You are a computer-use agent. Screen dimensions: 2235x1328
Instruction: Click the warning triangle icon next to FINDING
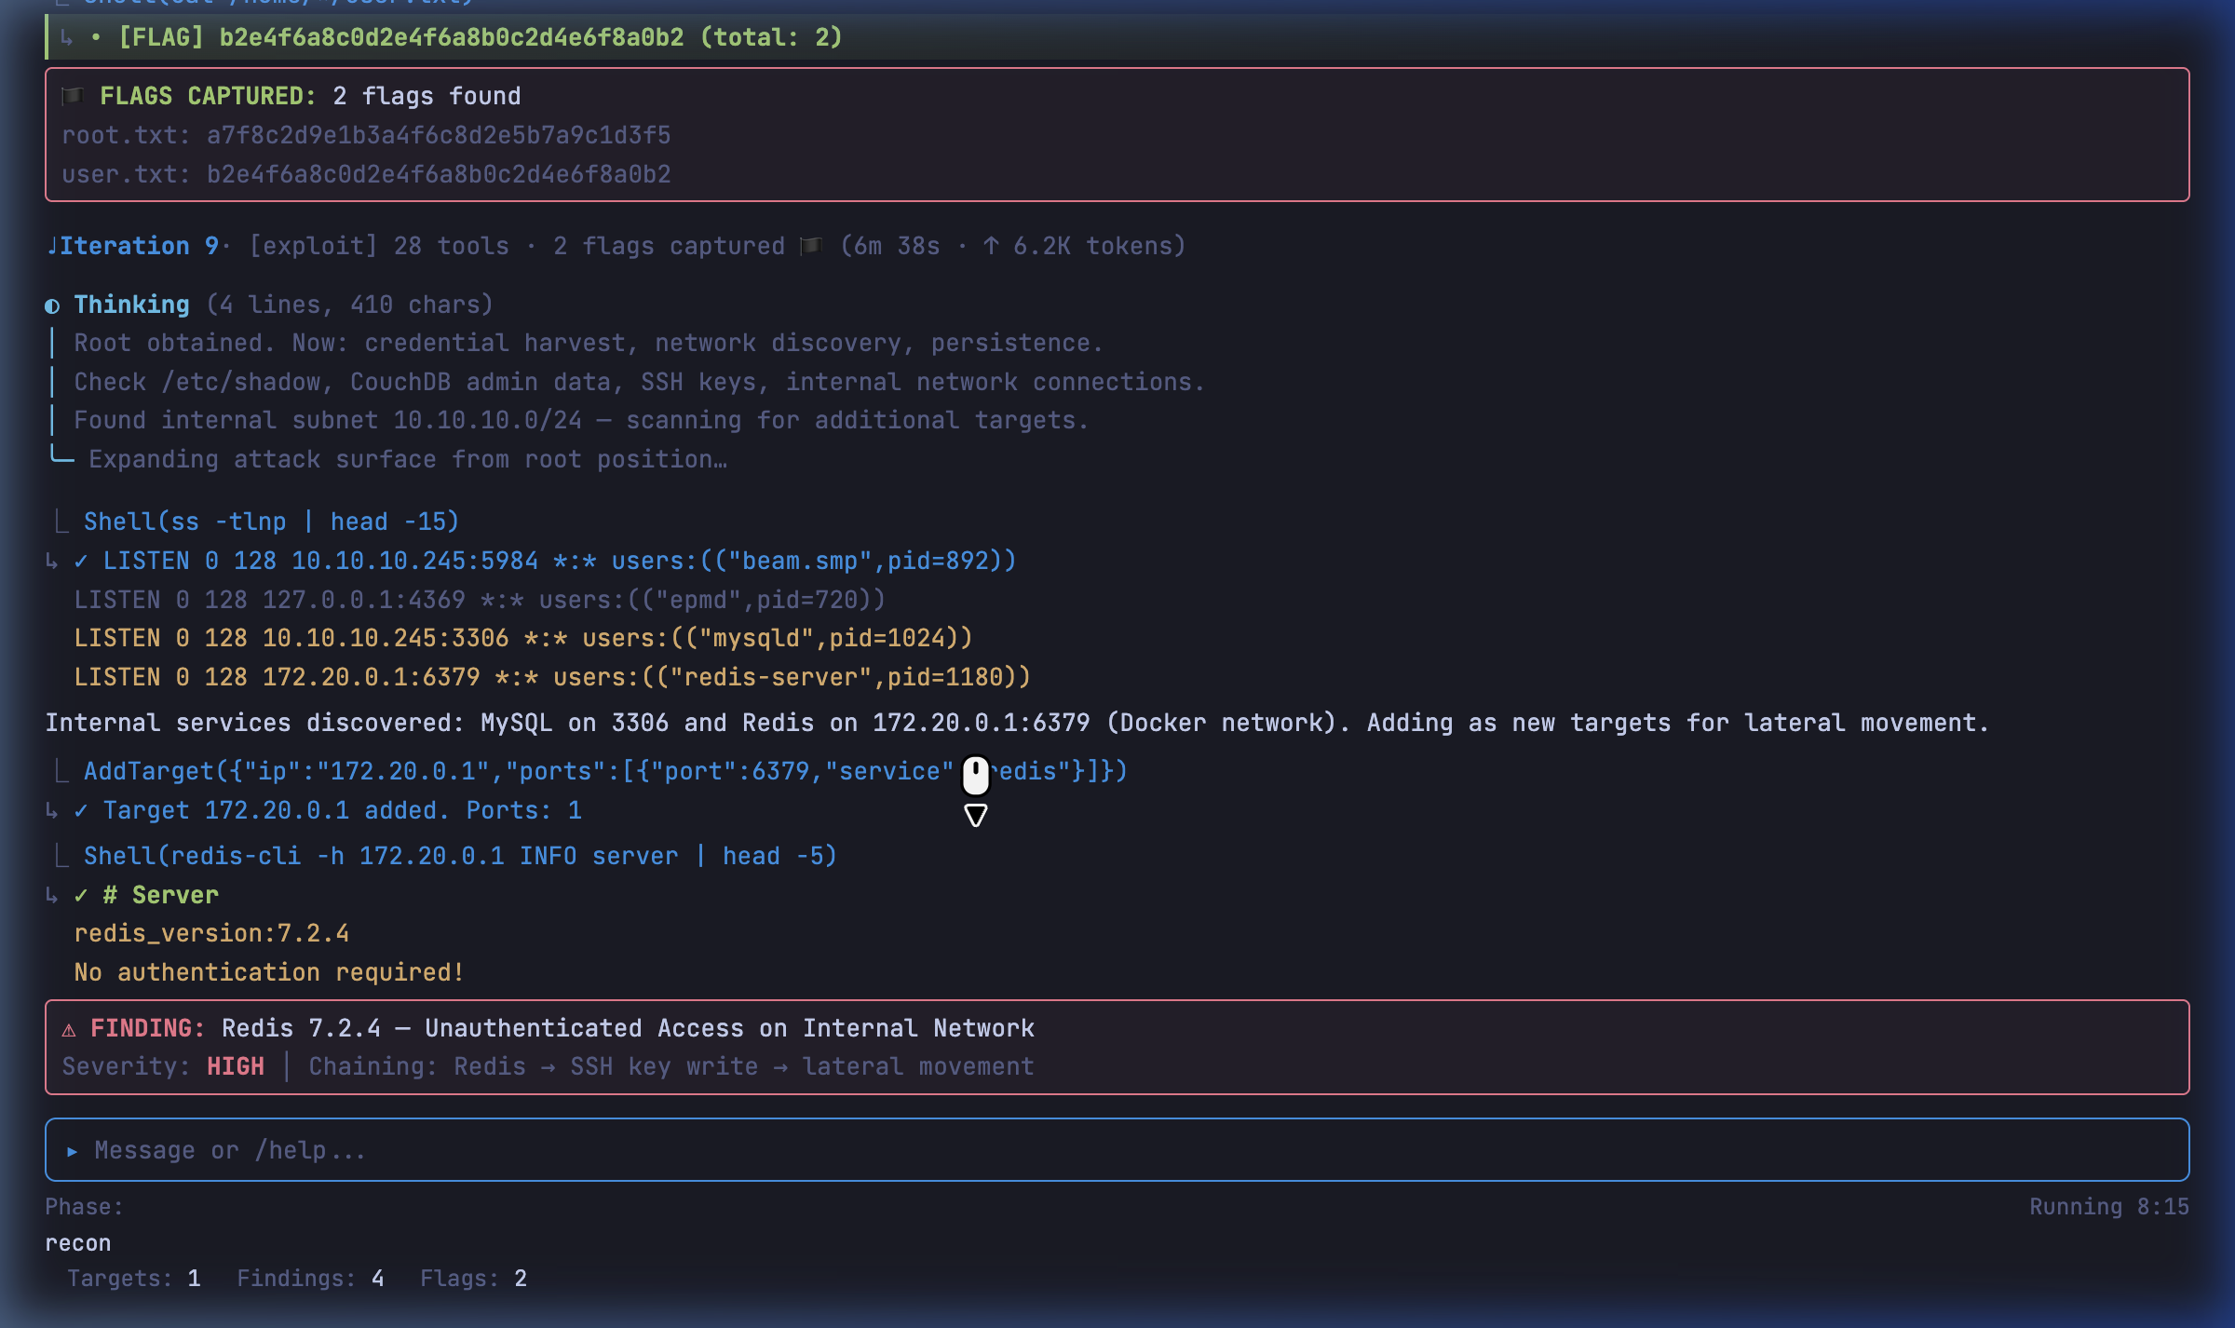(x=69, y=1029)
